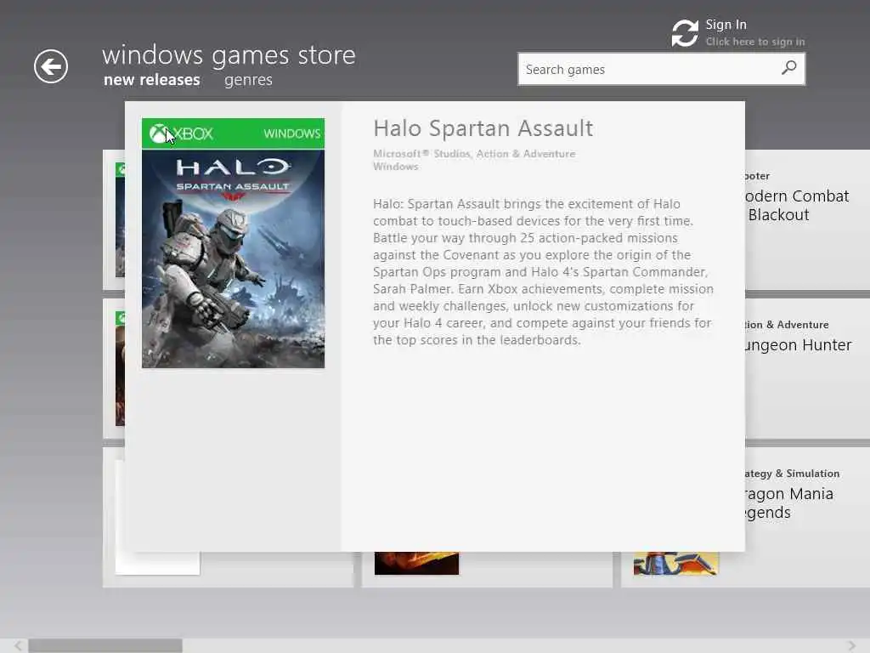Click the windows games store heading
Screen dimensions: 870x653
(x=229, y=55)
